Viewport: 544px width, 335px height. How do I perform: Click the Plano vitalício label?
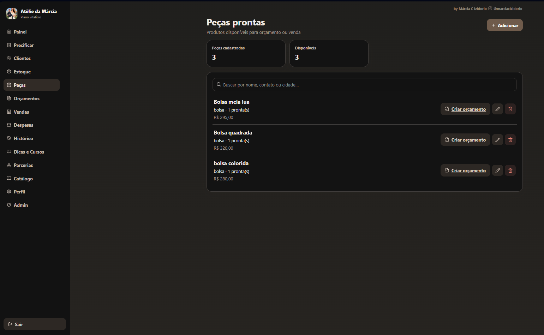pos(31,17)
